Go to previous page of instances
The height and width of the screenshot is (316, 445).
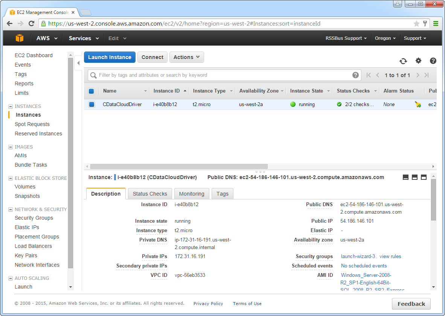pyautogui.click(x=378, y=75)
